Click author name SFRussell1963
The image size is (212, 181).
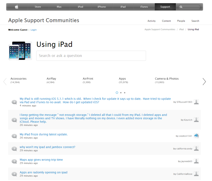tap(185, 102)
